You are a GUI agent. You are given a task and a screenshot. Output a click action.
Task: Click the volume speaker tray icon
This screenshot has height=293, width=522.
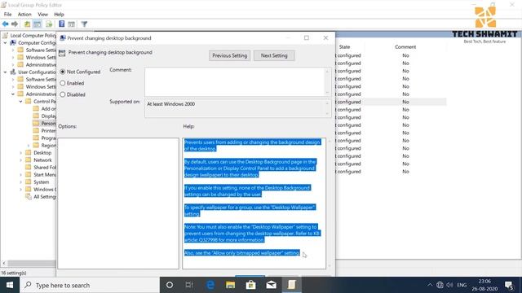point(449,285)
